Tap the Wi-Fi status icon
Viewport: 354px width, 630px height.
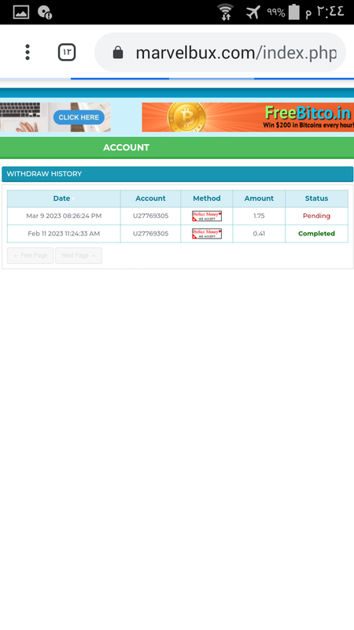tap(226, 12)
